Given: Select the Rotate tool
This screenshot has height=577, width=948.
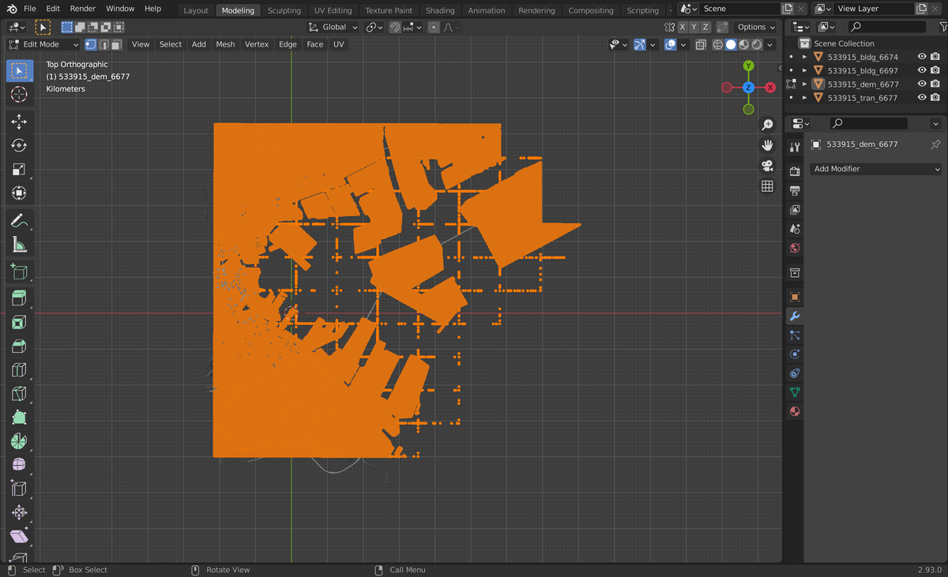Looking at the screenshot, I should [x=19, y=145].
